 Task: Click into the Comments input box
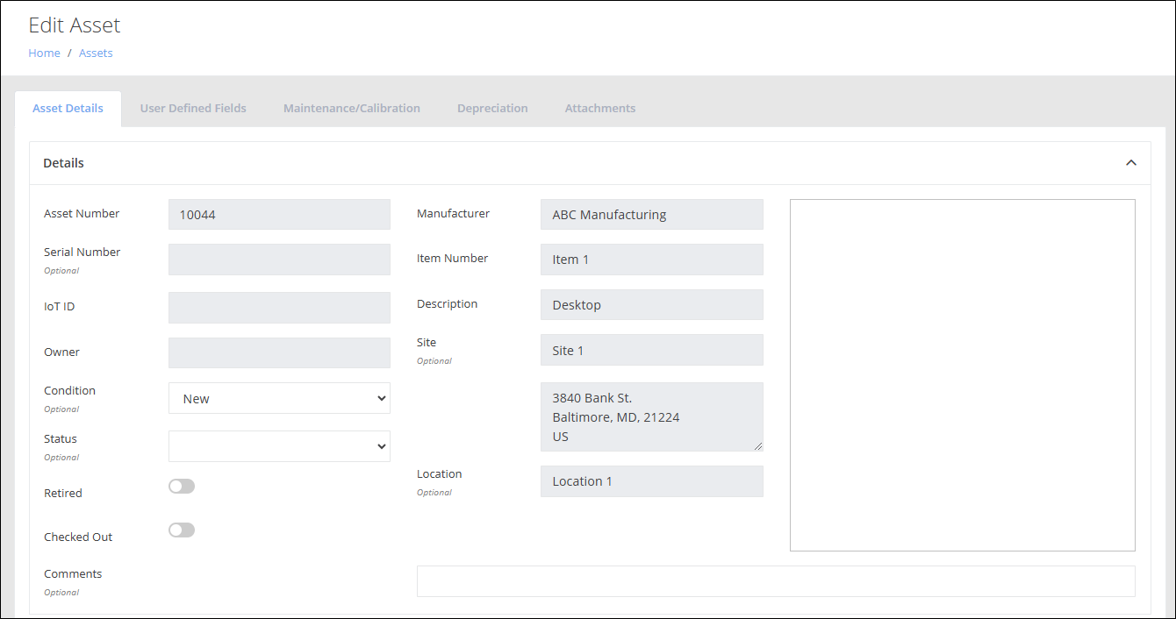[x=776, y=581]
